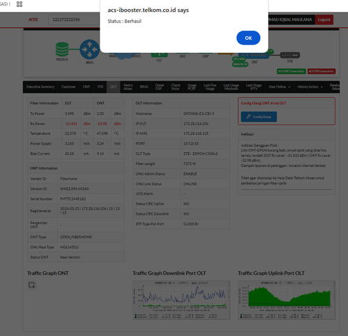Viewport: 348px width, 336px height.
Task: Click the CPU 40% badge
Action: 239,59
